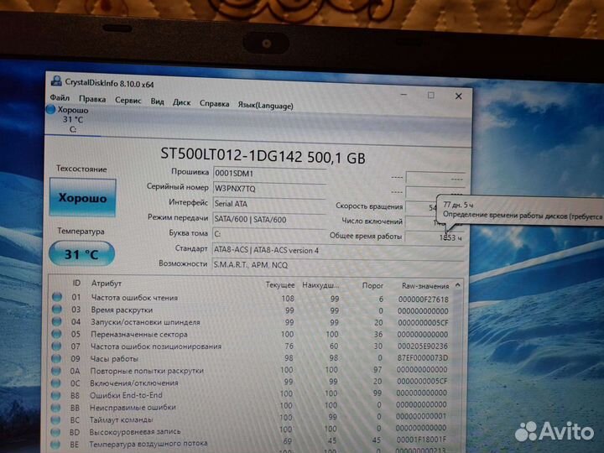Click the ID column header

76,284
